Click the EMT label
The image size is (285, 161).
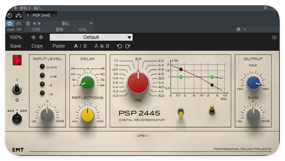18,150
